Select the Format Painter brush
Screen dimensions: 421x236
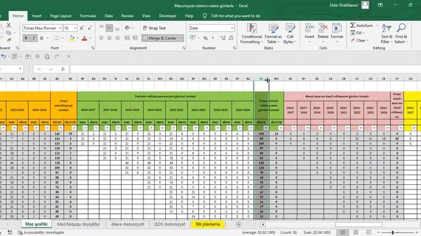[9, 40]
